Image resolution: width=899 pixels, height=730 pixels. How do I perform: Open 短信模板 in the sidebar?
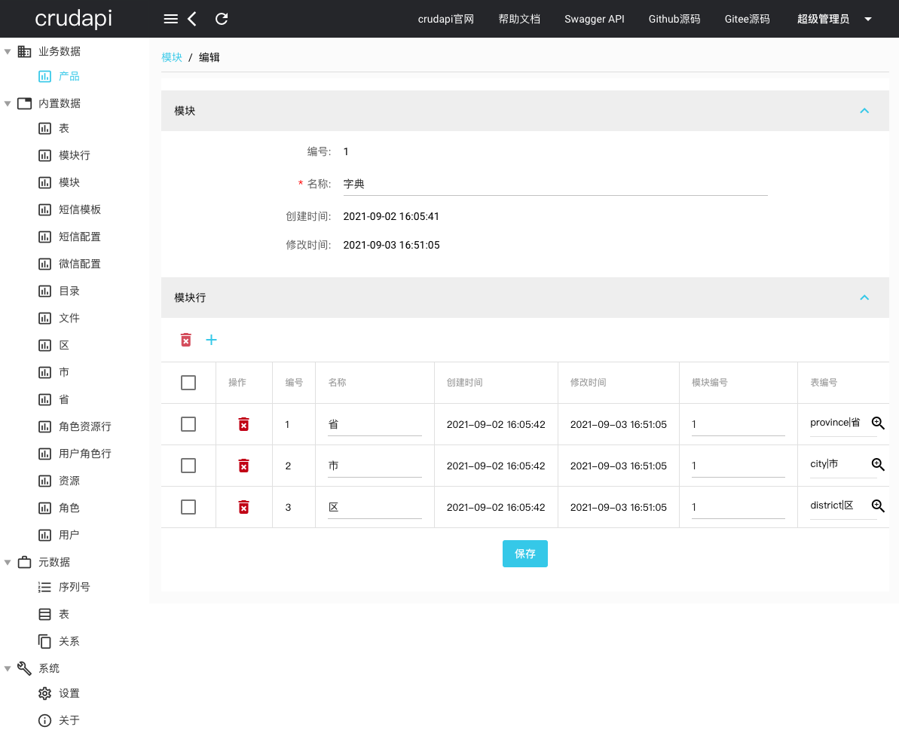point(80,209)
